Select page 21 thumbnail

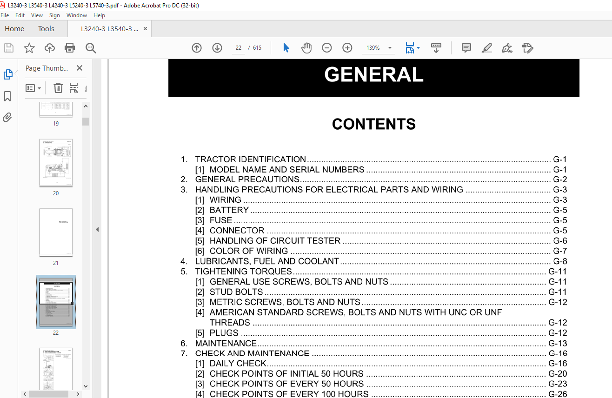click(56, 232)
